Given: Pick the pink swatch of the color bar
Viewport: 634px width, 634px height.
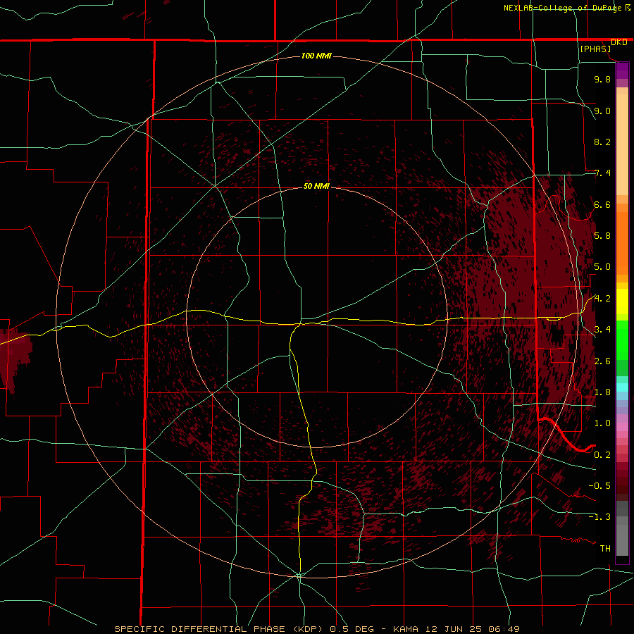Looking at the screenshot, I should pyautogui.click(x=622, y=427).
